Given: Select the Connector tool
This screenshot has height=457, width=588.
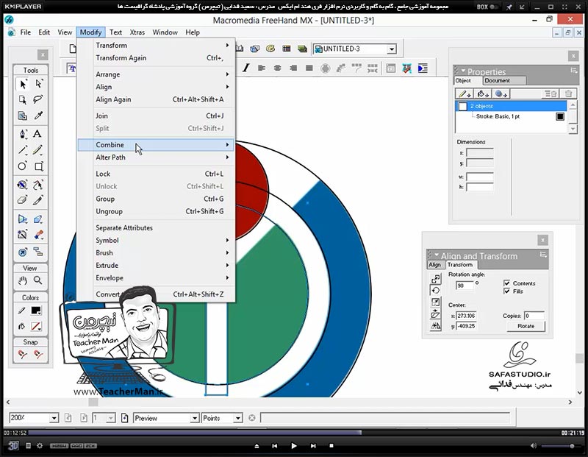Looking at the screenshot, I should pos(38,252).
